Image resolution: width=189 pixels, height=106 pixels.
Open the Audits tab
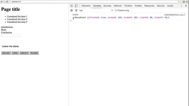pos(170,6)
